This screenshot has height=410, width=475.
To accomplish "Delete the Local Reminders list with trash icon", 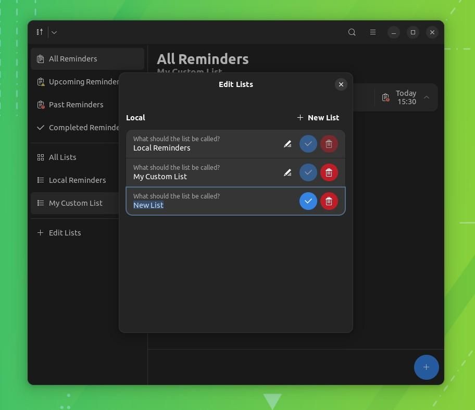I will 329,144.
